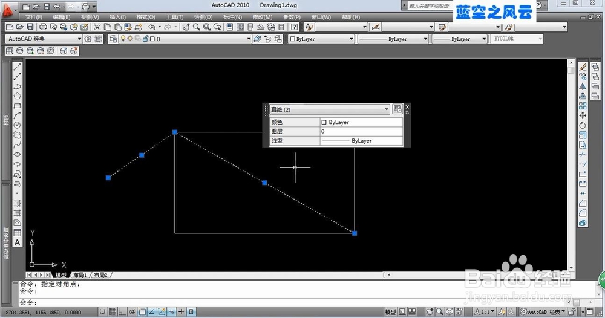Viewport: 605px width, 318px height.
Task: Open the Properties palette icon
Action: click(x=230, y=27)
